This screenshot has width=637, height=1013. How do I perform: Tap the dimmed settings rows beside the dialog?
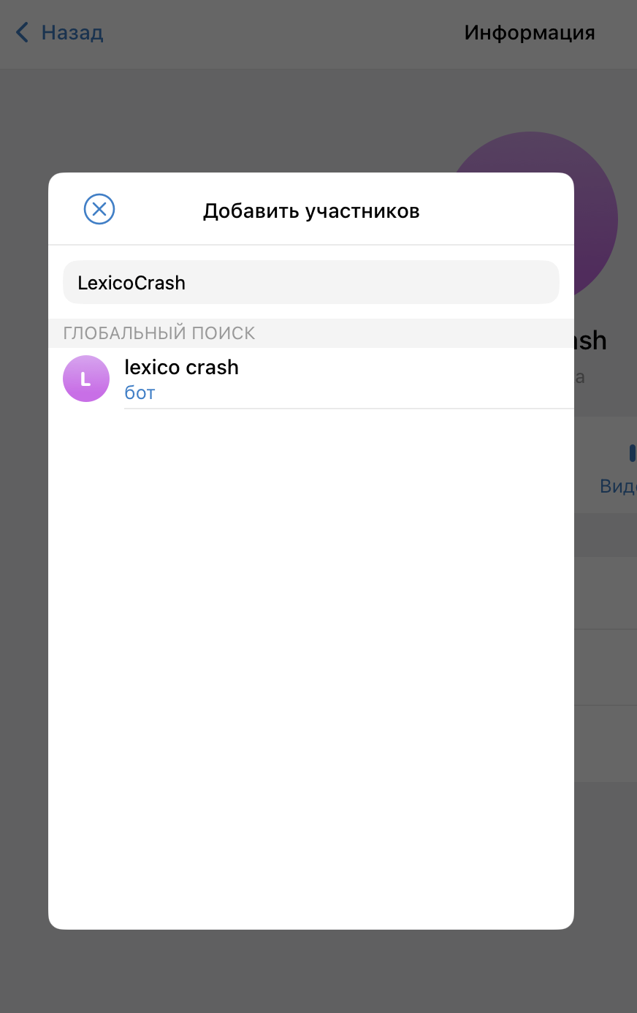click(606, 669)
